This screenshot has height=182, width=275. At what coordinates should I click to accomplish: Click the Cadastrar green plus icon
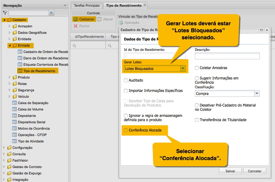coord(76,19)
